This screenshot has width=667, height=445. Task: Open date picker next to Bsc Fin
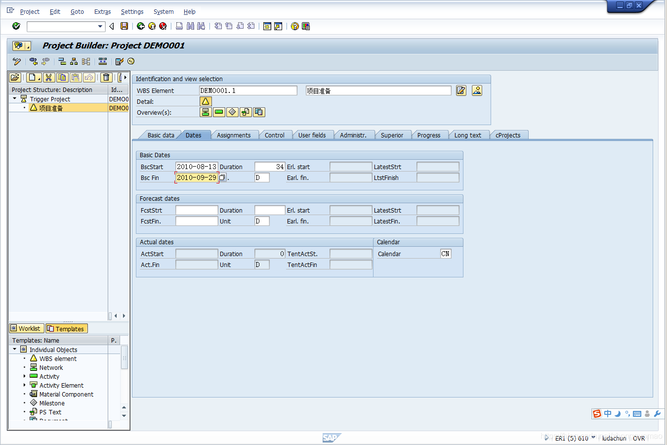coord(222,178)
